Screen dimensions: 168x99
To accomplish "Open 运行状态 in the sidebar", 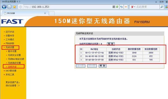I will click(x=10, y=32).
